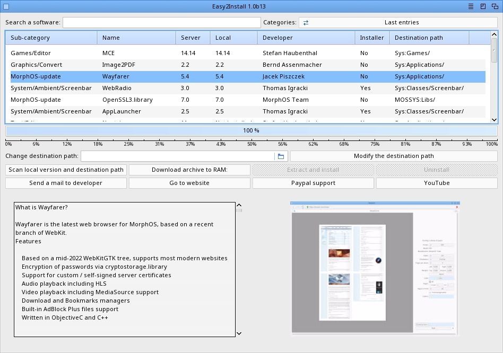Viewport: 503px width, 353px height.
Task: Click developer Bernd Assenmacher cell
Action: click(292, 65)
